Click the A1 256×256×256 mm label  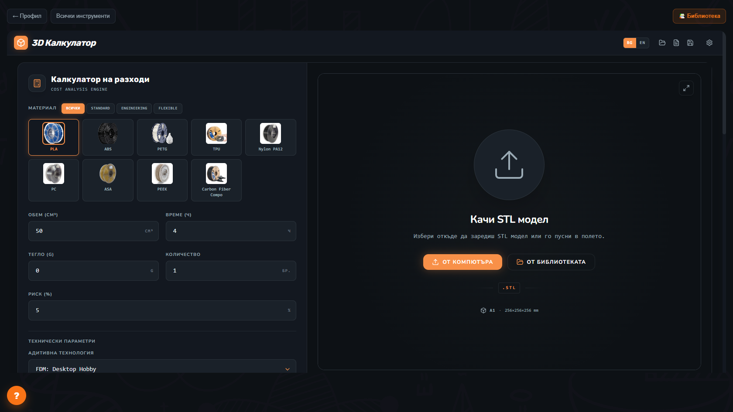pyautogui.click(x=509, y=310)
